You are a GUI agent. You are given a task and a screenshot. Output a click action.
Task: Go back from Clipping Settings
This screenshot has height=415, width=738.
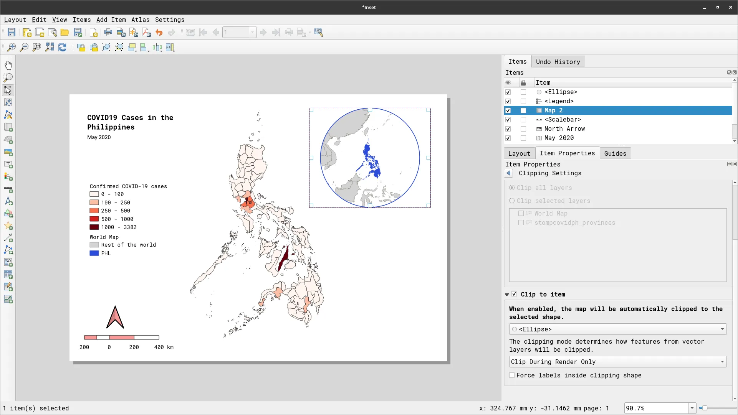click(x=508, y=173)
